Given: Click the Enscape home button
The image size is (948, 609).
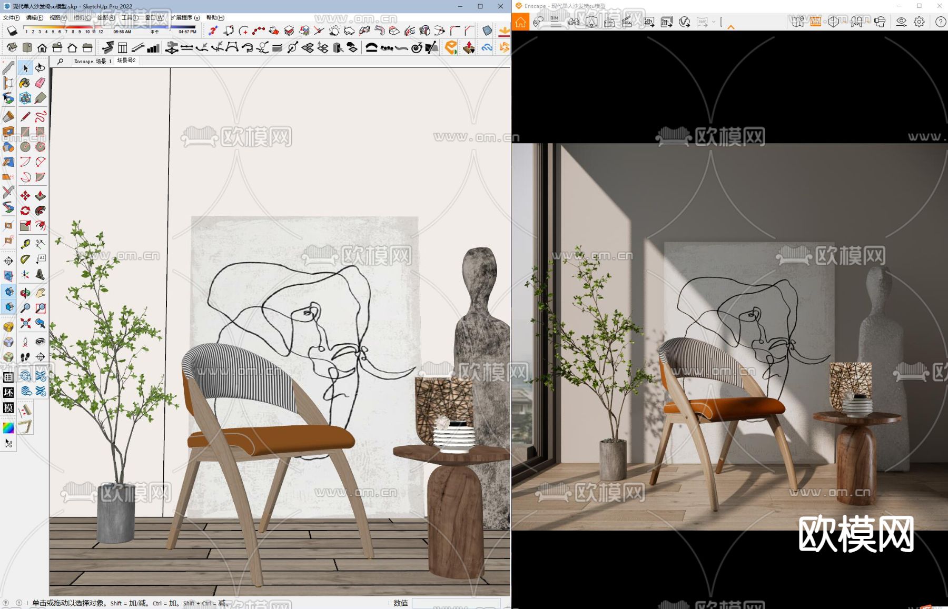Looking at the screenshot, I should click(x=520, y=22).
